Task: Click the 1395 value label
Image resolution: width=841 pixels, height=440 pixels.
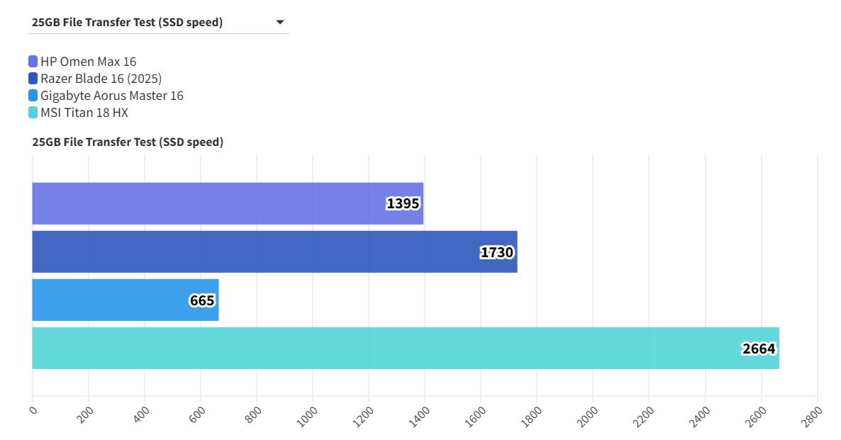Action: pyautogui.click(x=403, y=204)
